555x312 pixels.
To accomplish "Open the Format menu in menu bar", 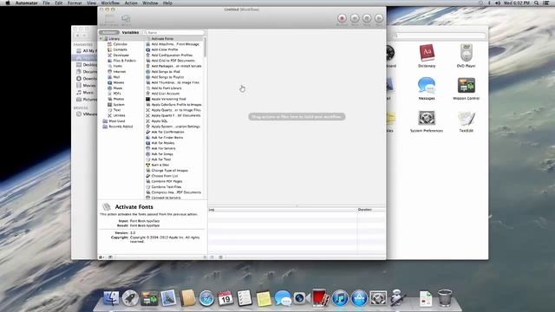I will click(75, 3).
